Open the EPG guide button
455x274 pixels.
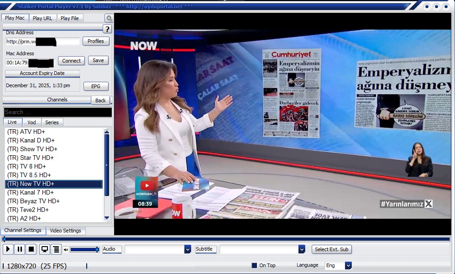96,86
